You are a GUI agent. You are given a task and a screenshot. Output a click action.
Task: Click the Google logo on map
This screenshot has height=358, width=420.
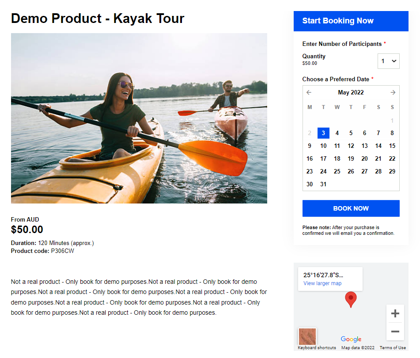tap(351, 339)
